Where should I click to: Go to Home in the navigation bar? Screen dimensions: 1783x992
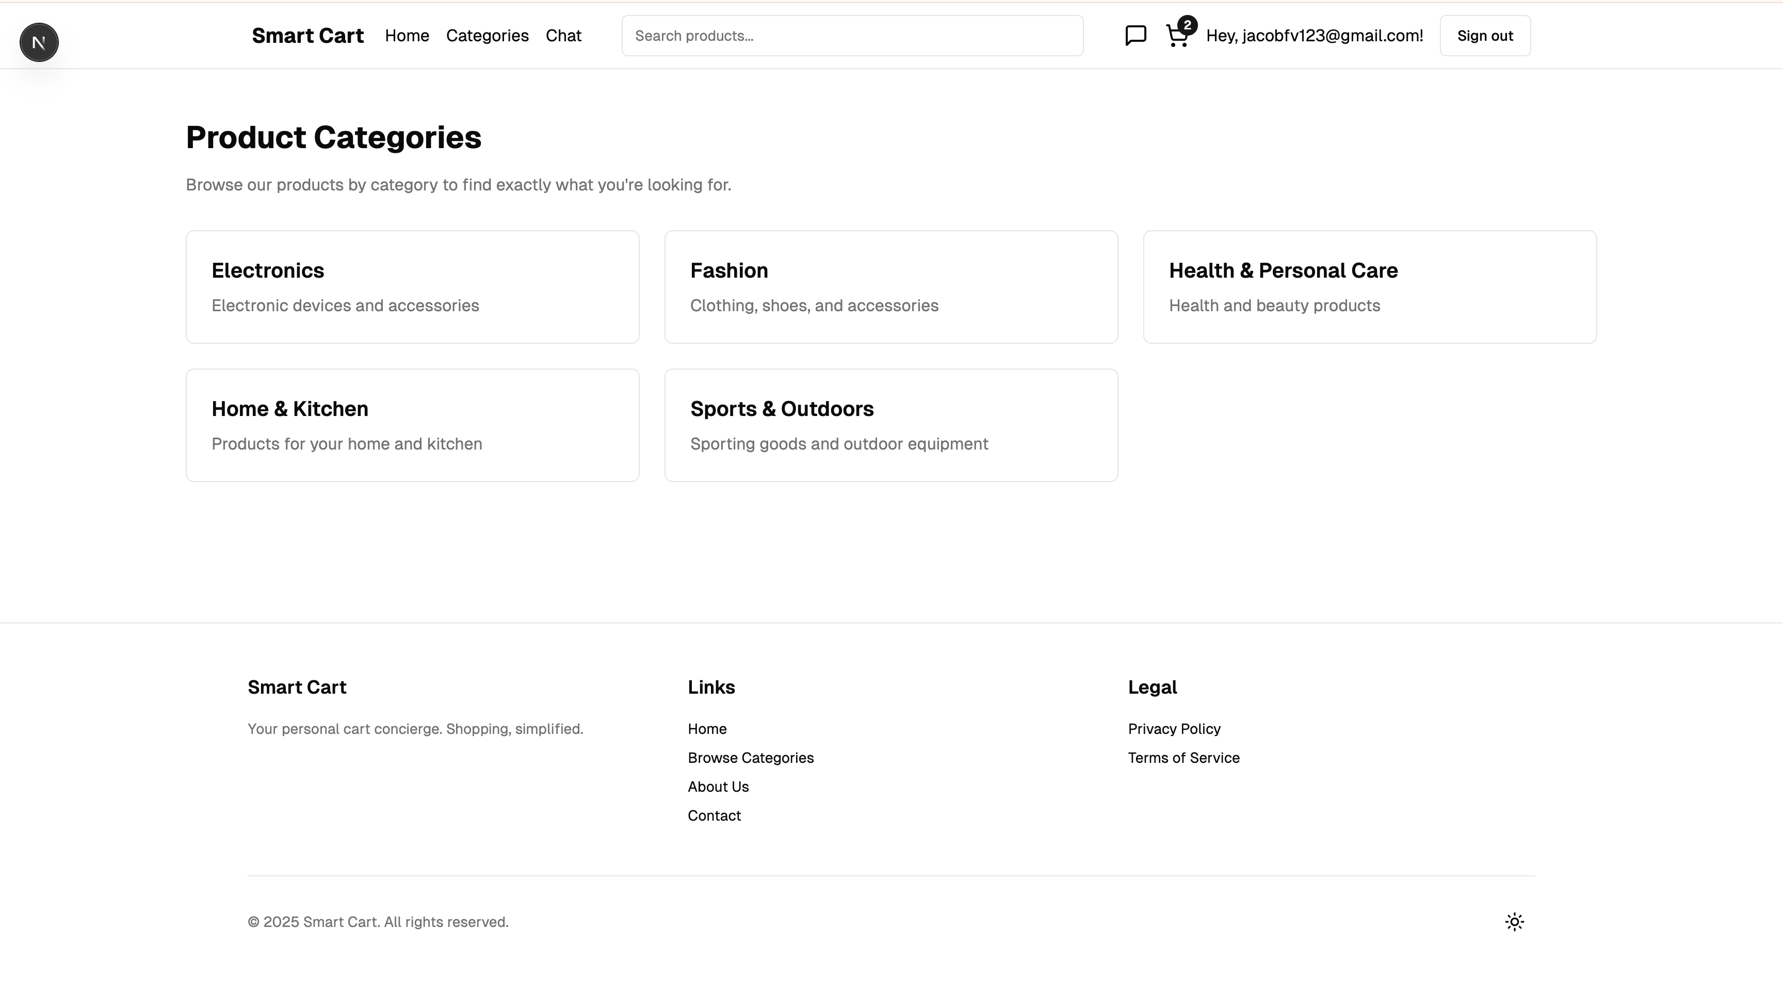coord(407,36)
